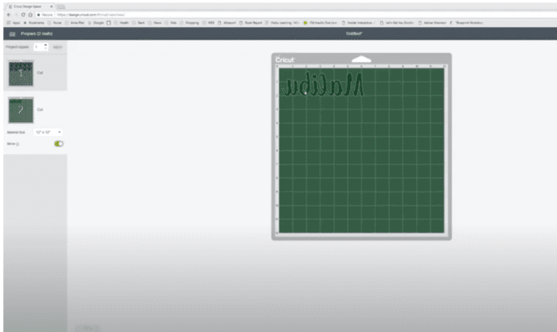Screen dimensions: 557x332
Task: Click the Cut label beside mat 2
Action: tap(40, 110)
